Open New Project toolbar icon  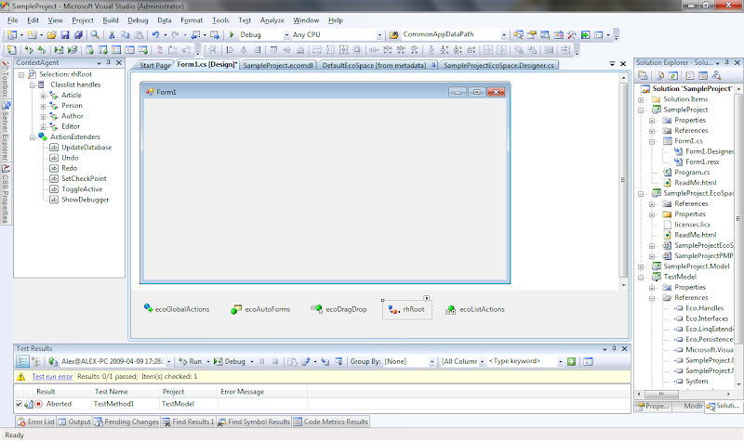tap(12, 34)
